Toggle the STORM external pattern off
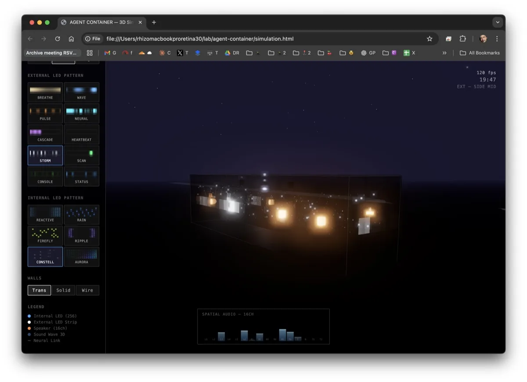Image resolution: width=527 pixels, height=382 pixels. tap(45, 155)
